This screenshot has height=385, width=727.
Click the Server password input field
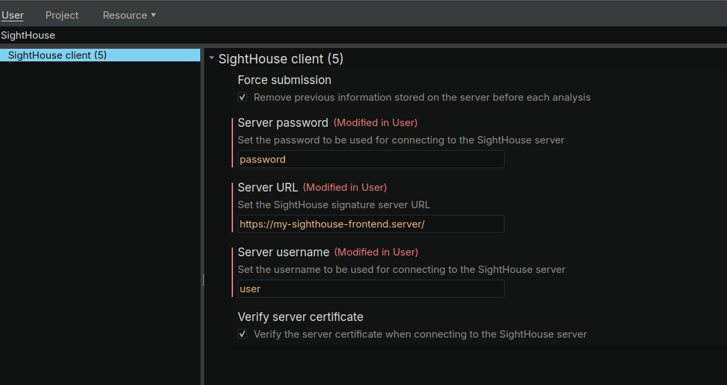[371, 159]
